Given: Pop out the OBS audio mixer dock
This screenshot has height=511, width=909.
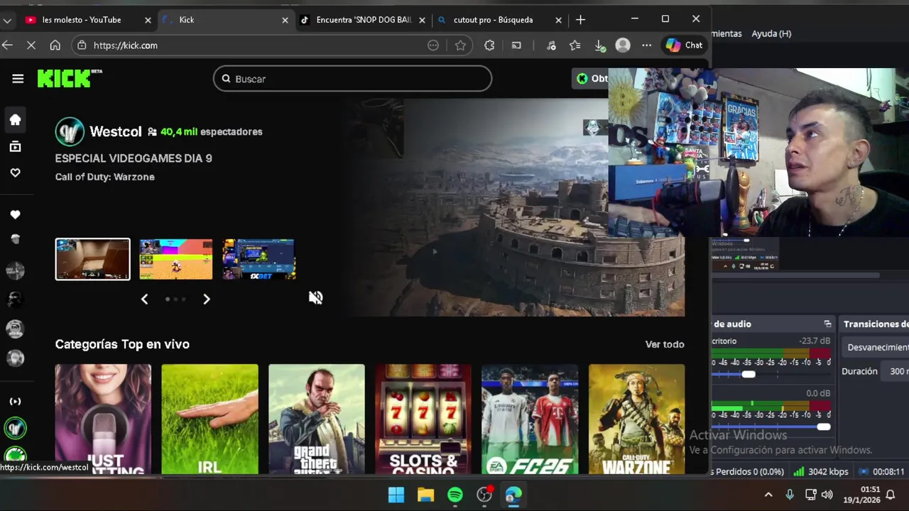Looking at the screenshot, I should pos(827,324).
